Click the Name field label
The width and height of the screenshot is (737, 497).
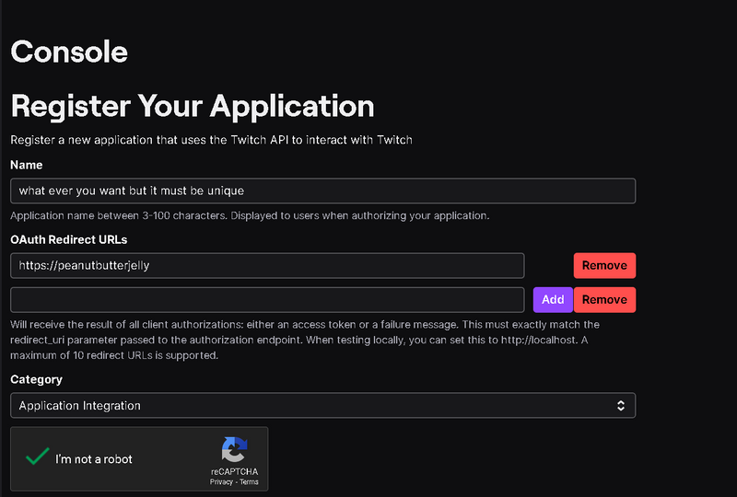coord(26,165)
